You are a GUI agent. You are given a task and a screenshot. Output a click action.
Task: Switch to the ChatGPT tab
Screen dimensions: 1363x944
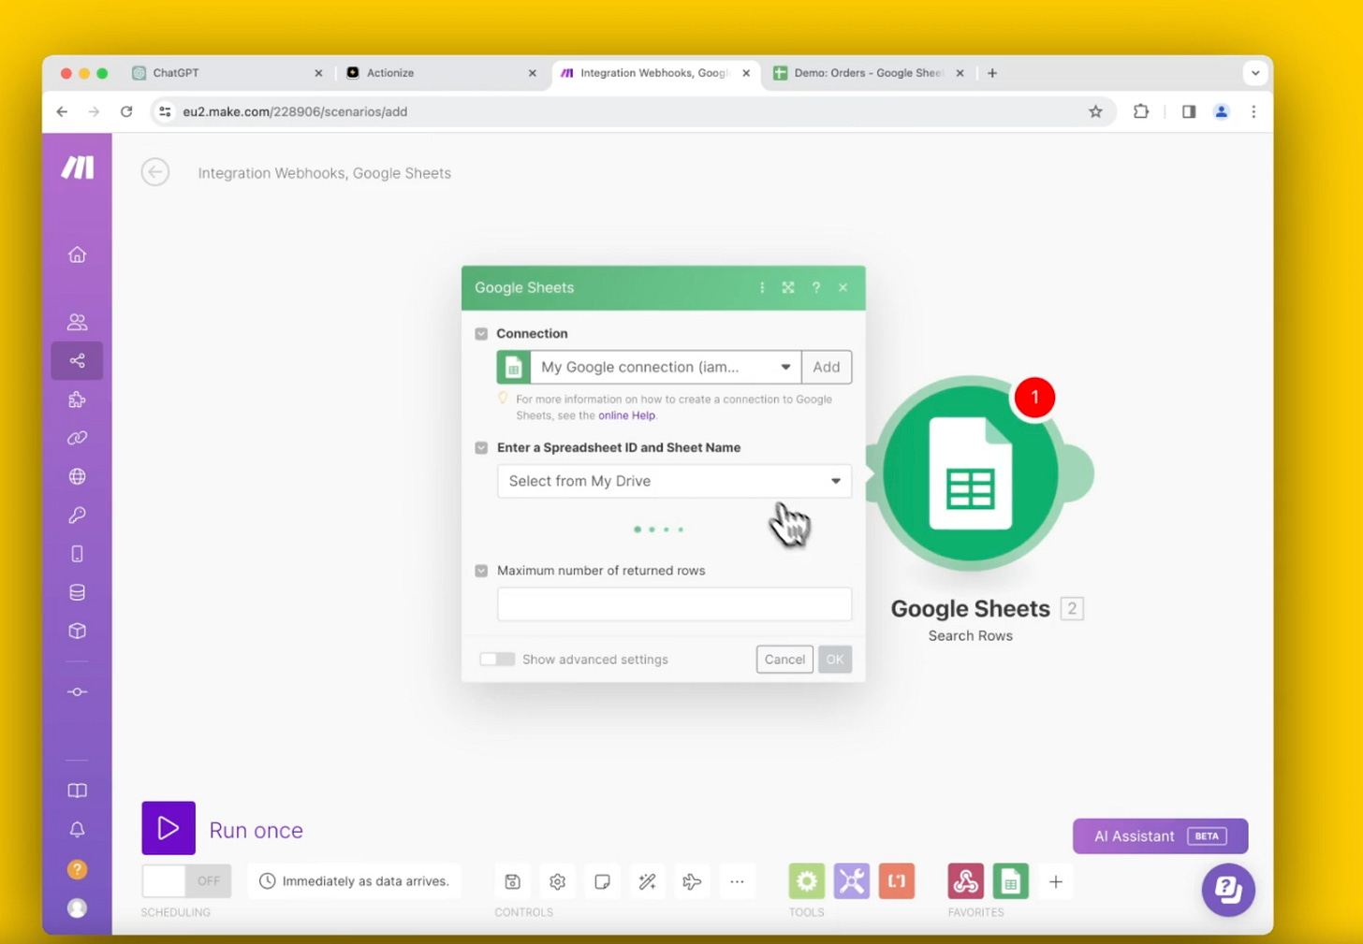pos(227,73)
